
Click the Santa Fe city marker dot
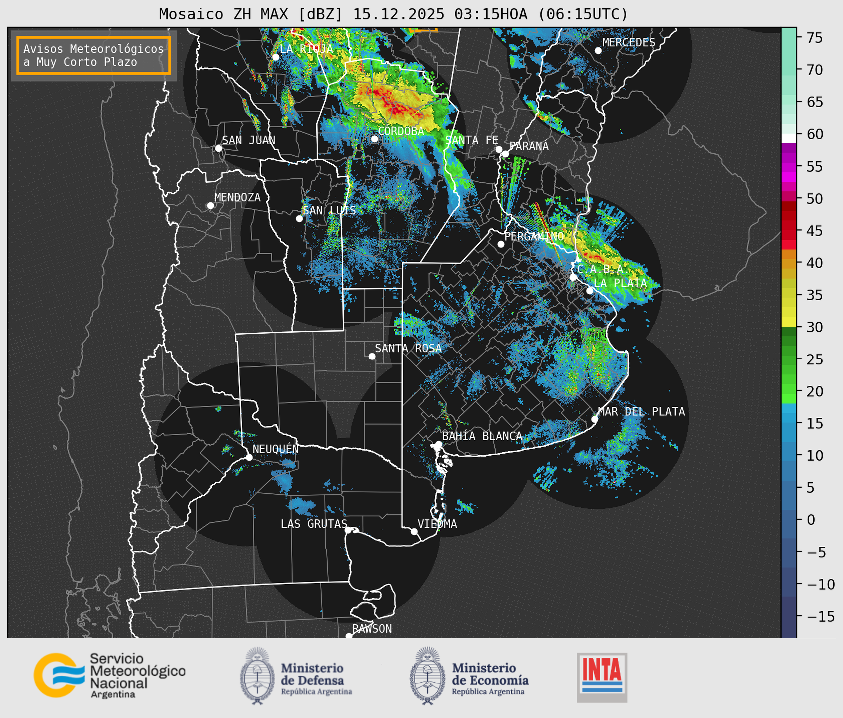tap(499, 149)
